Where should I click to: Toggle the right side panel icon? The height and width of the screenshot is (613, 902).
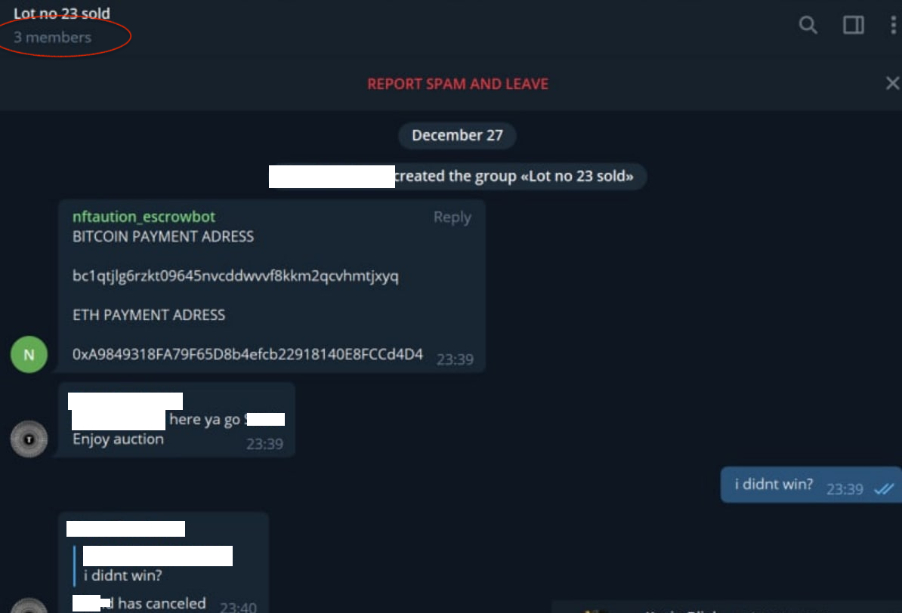point(853,25)
